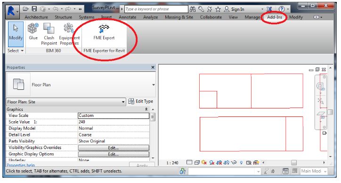
Task: Click the Open folder icon in quick access toolbar
Action: tap(25, 9)
